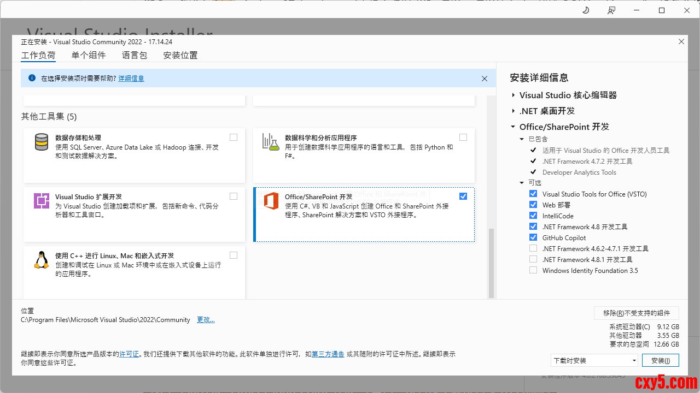Click the dark theme moon icon

pyautogui.click(x=586, y=10)
